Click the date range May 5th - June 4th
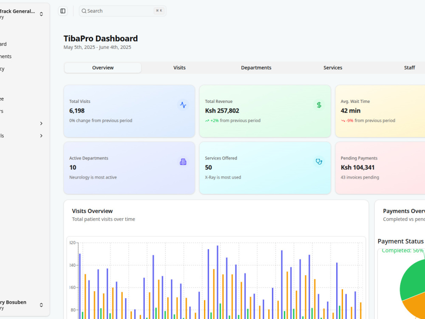 [x=97, y=47]
